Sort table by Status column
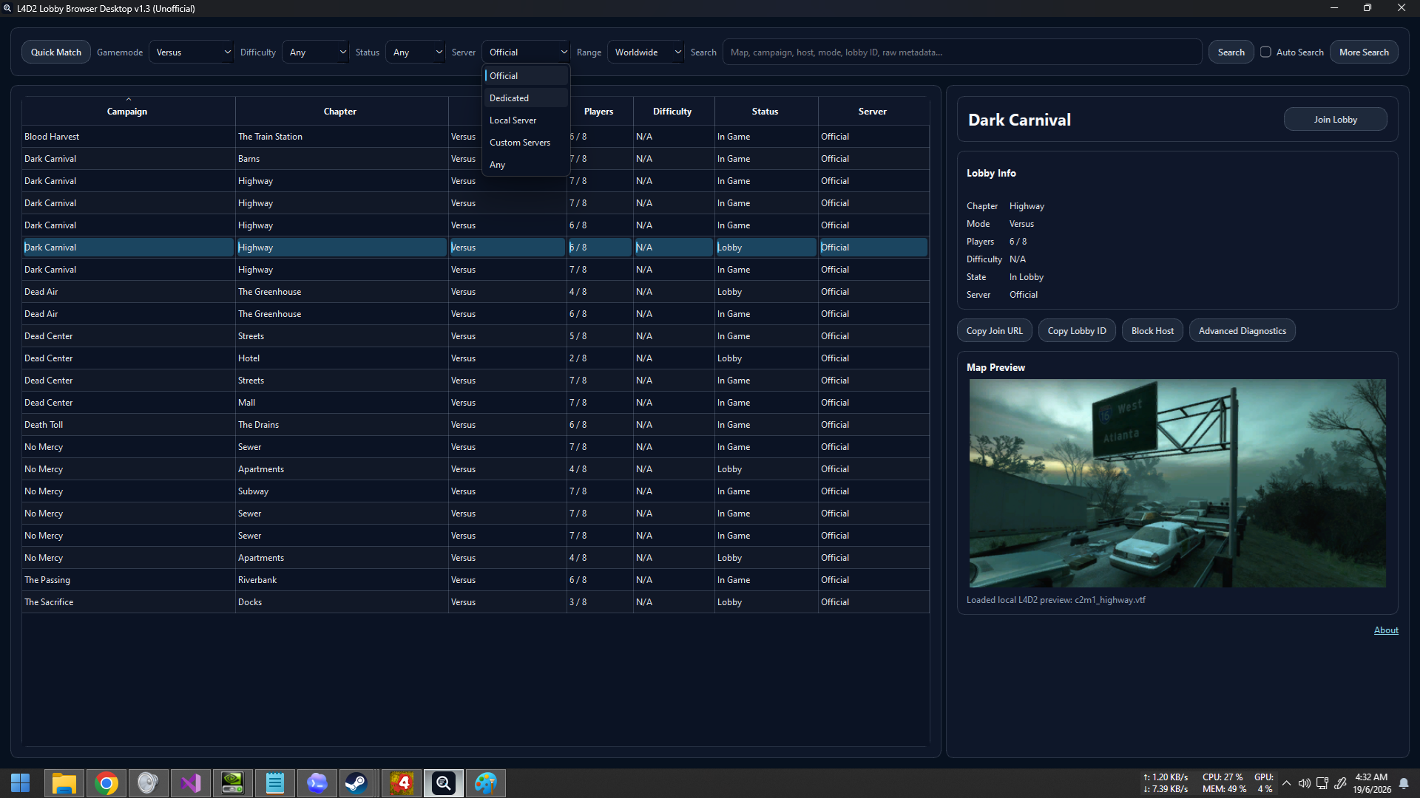Image resolution: width=1420 pixels, height=798 pixels. 765,111
